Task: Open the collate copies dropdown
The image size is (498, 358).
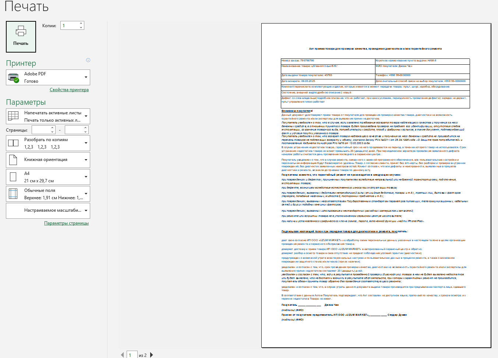Action: point(48,143)
